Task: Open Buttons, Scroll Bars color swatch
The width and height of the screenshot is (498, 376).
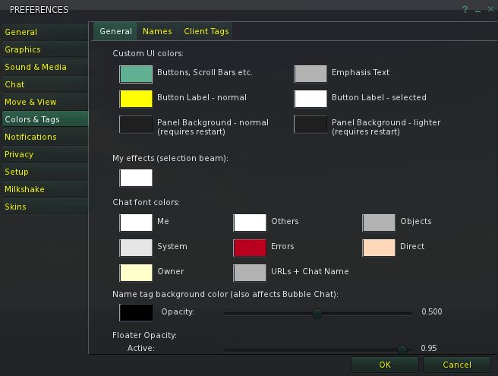Action: point(136,74)
